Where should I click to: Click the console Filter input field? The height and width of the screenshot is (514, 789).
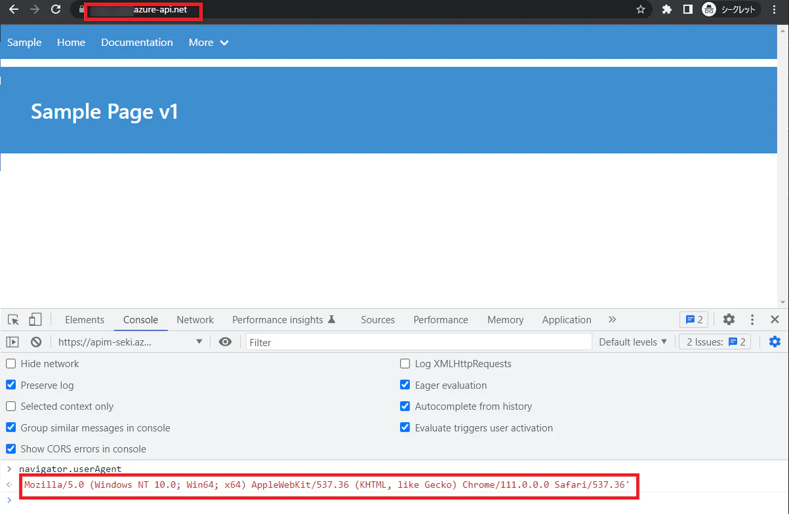pos(418,342)
